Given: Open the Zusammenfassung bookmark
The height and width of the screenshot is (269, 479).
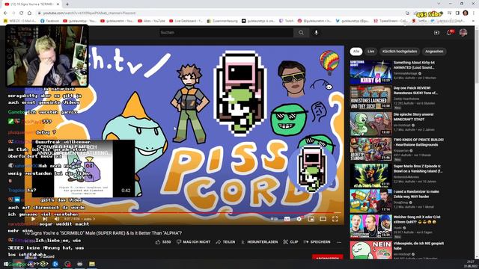Looking at the screenshot, I should point(222,21).
